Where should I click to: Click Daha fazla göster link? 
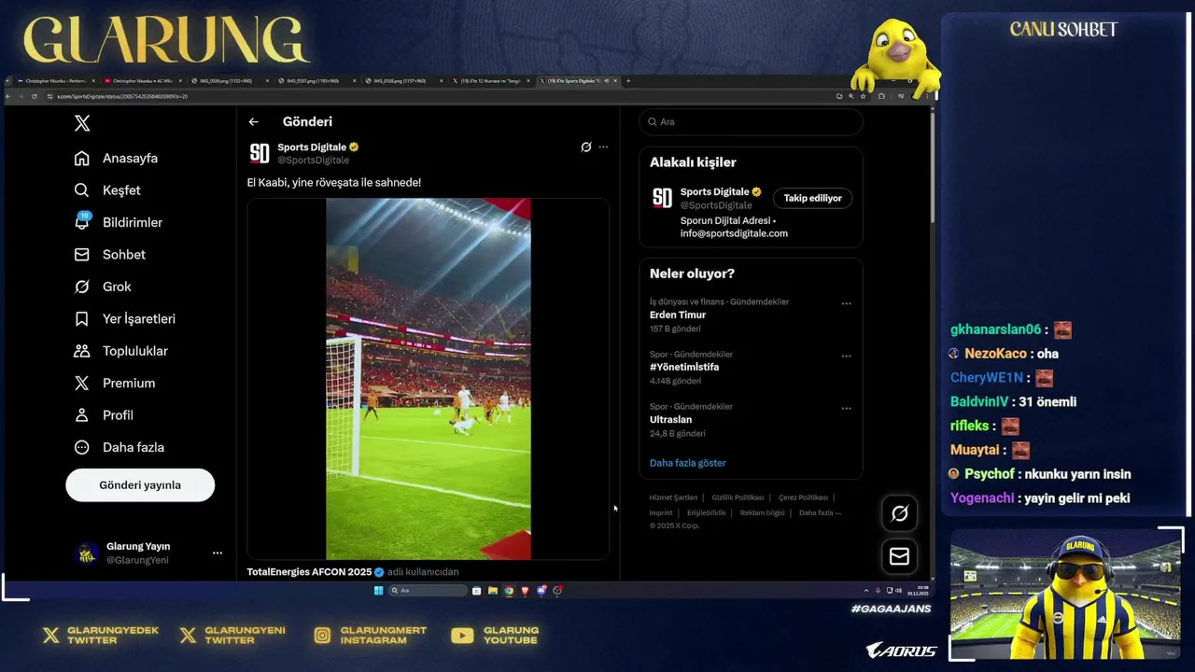688,463
